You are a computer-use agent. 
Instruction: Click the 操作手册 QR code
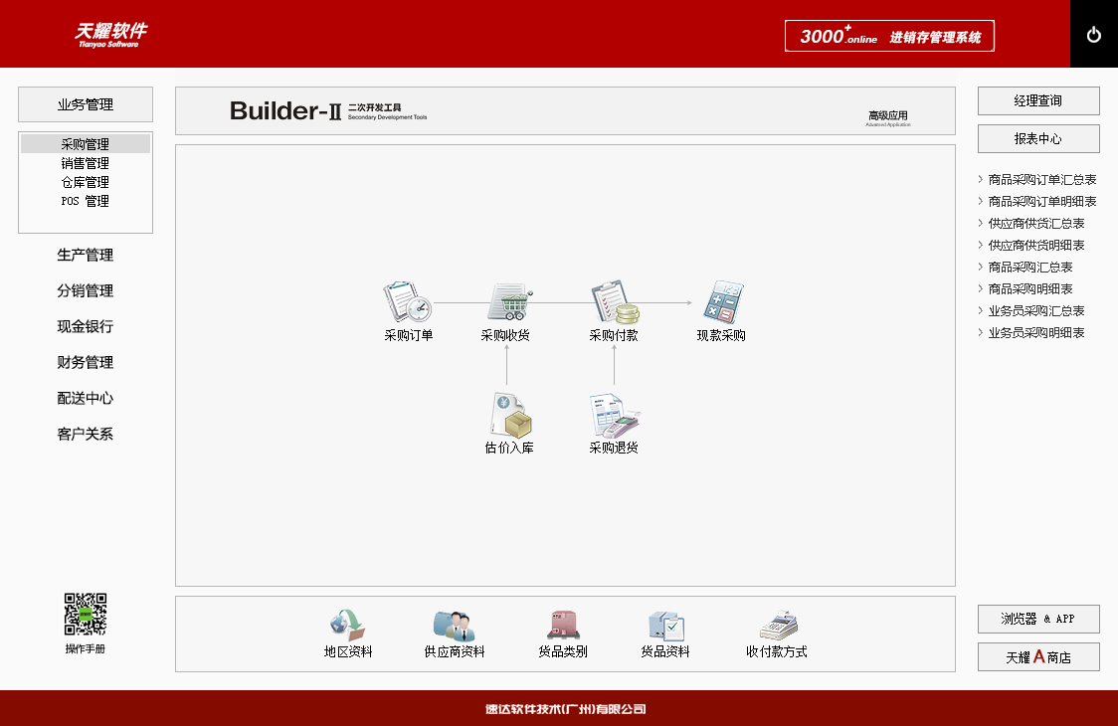click(x=86, y=615)
